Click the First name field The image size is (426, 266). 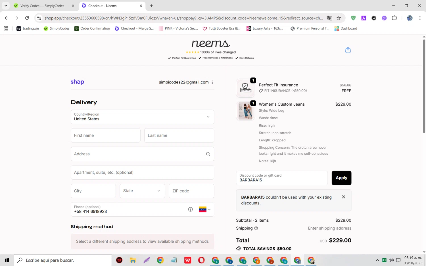(x=105, y=135)
